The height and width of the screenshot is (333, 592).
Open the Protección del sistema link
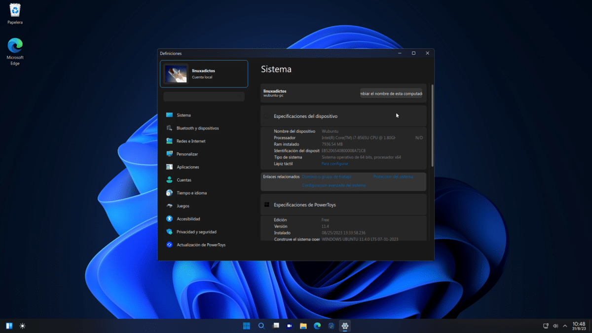[393, 177]
